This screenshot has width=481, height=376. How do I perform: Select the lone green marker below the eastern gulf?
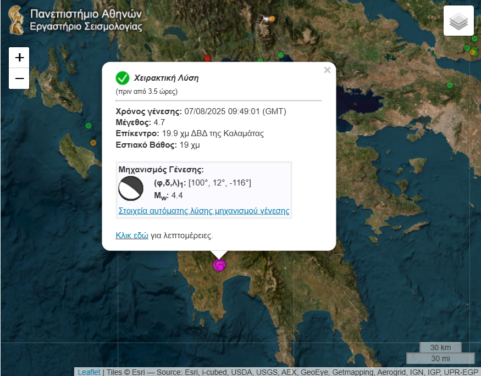click(450, 85)
